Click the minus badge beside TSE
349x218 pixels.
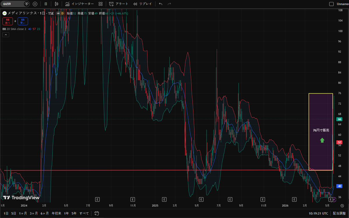coord(58,13)
